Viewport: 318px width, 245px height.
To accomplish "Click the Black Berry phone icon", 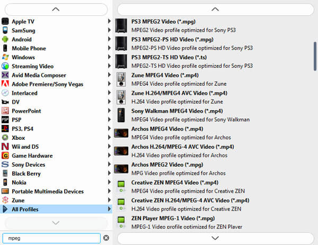I will pyautogui.click(x=5, y=174).
